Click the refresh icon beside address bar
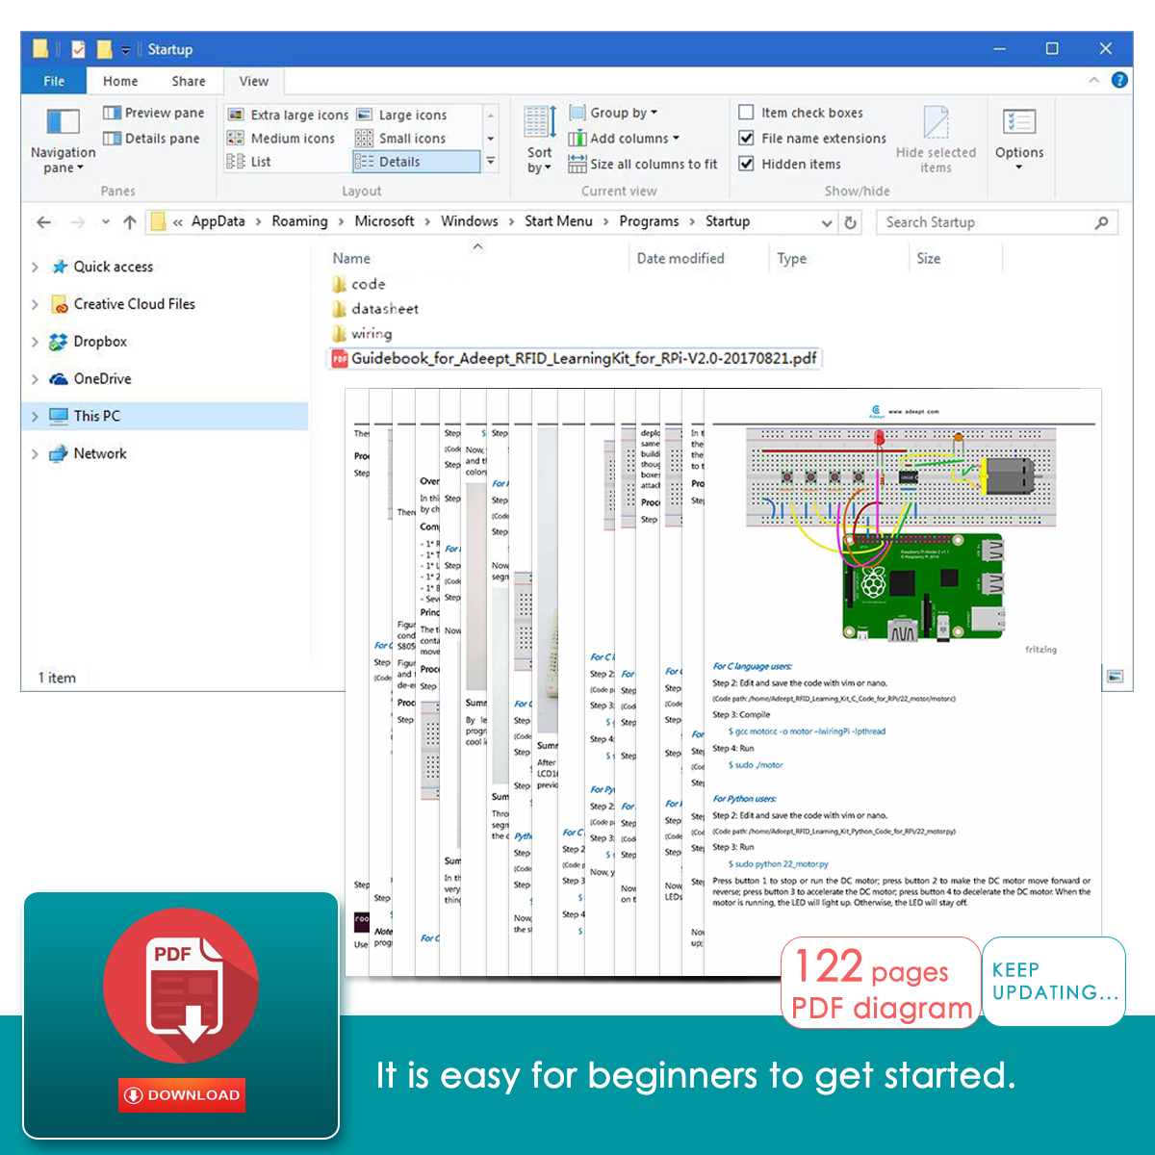1155x1155 pixels. 851,222
